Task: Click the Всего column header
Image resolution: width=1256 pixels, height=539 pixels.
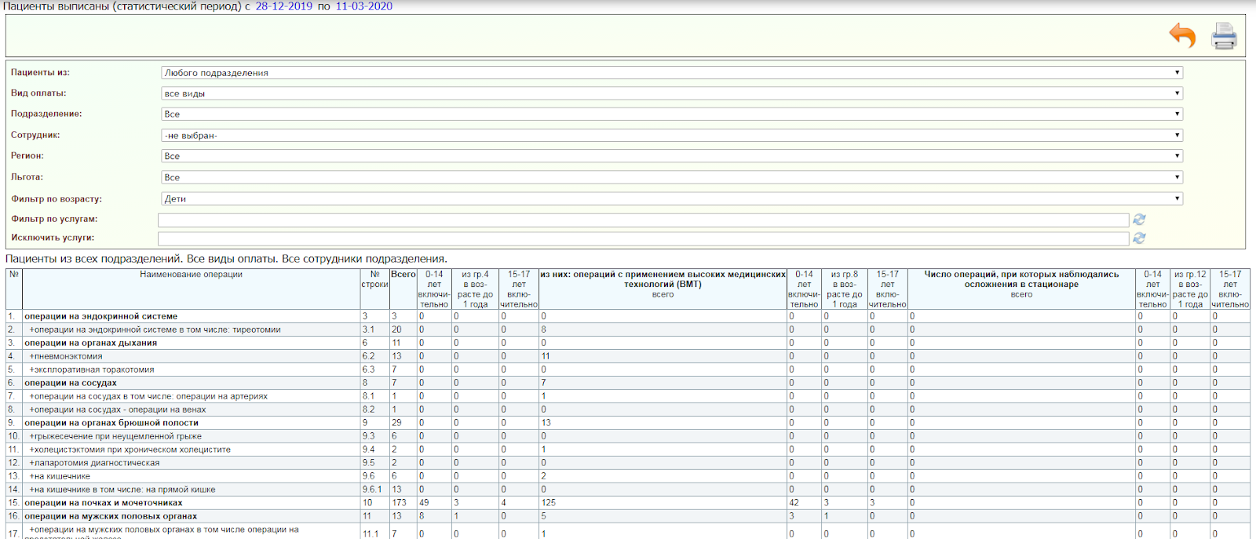Action: tap(403, 275)
